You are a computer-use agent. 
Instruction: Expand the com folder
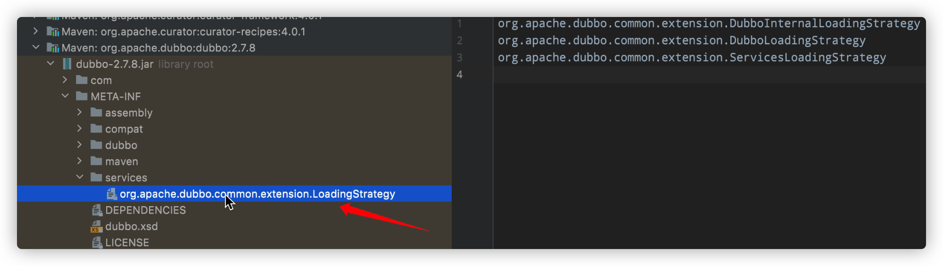click(65, 80)
